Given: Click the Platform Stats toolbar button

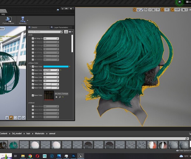Looking at the screenshot, I should click(x=8, y=21).
